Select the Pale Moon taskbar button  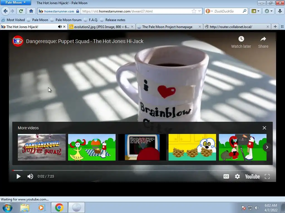[x=77, y=207]
